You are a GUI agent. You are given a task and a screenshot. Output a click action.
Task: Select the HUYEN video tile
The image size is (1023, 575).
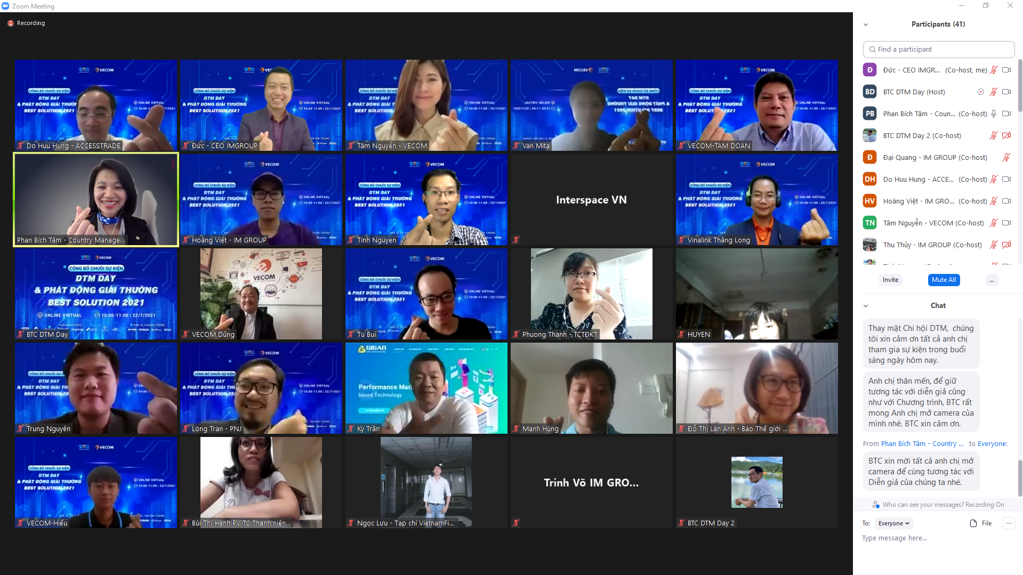pyautogui.click(x=757, y=294)
